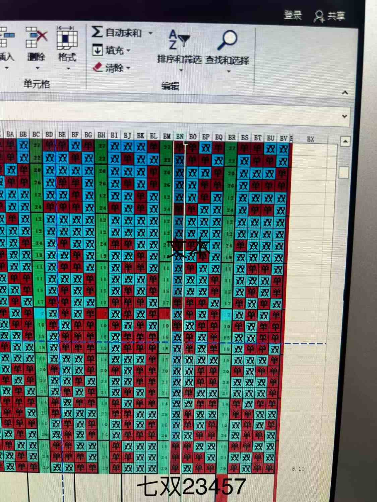Select column header BF
The height and width of the screenshot is (502, 377).
(75, 135)
